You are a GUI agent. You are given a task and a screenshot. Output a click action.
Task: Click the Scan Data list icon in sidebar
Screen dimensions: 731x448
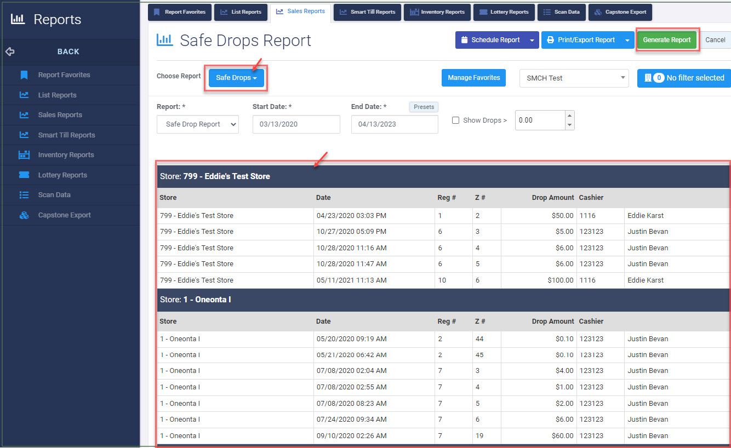coord(24,195)
